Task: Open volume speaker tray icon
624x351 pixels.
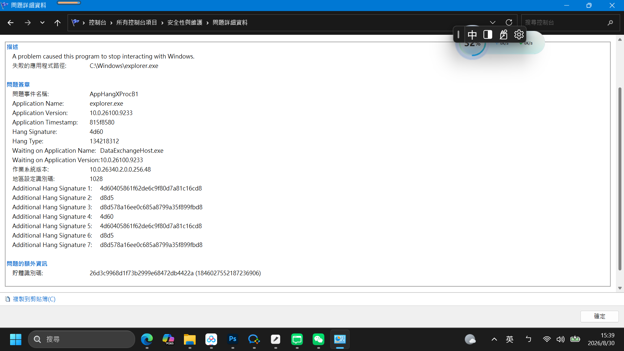Action: 560,339
